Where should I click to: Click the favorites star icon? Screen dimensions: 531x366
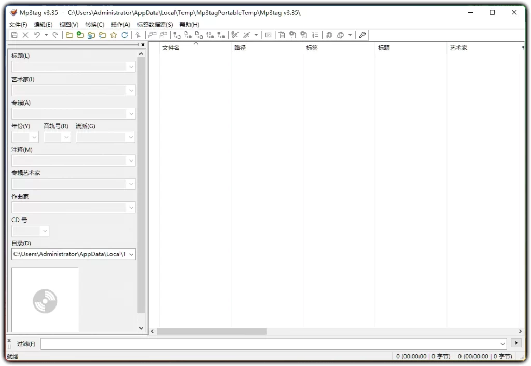(114, 35)
